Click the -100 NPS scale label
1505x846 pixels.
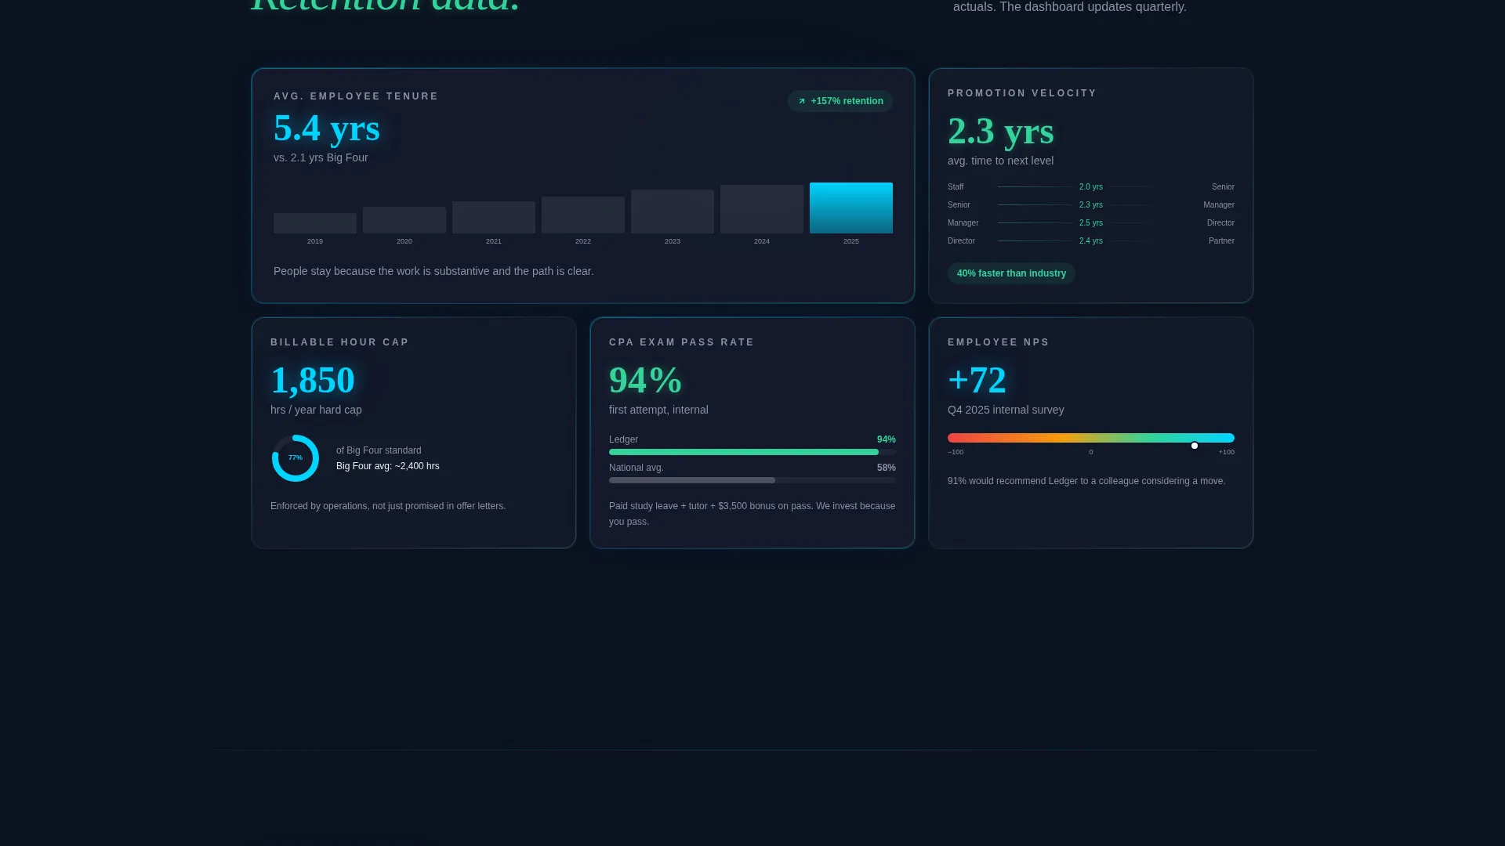tap(956, 452)
